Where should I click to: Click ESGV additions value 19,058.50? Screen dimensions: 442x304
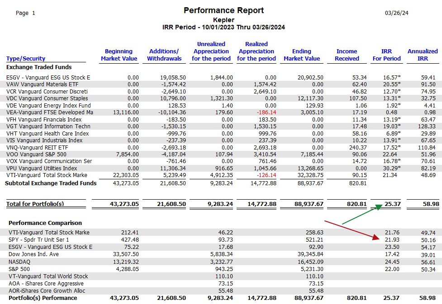pyautogui.click(x=173, y=77)
